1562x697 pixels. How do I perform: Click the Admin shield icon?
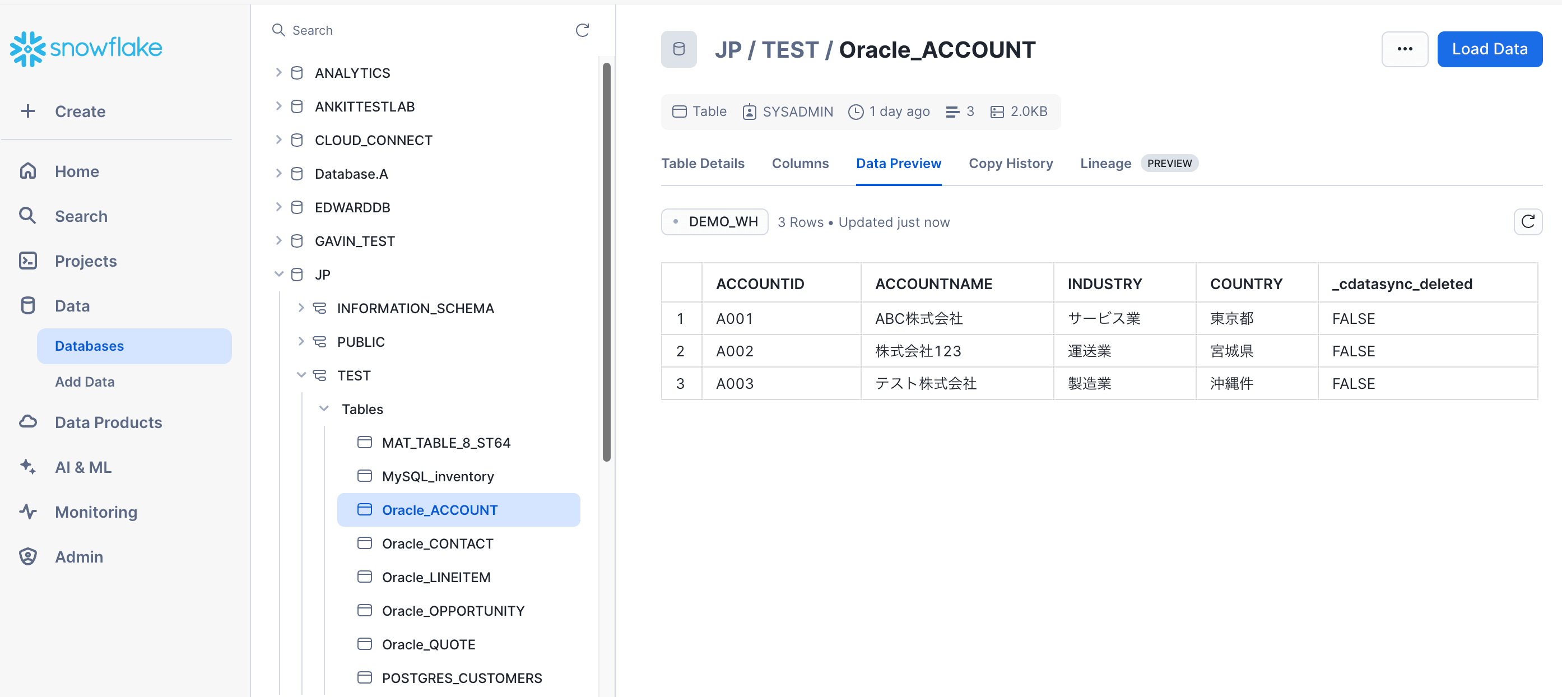[28, 556]
